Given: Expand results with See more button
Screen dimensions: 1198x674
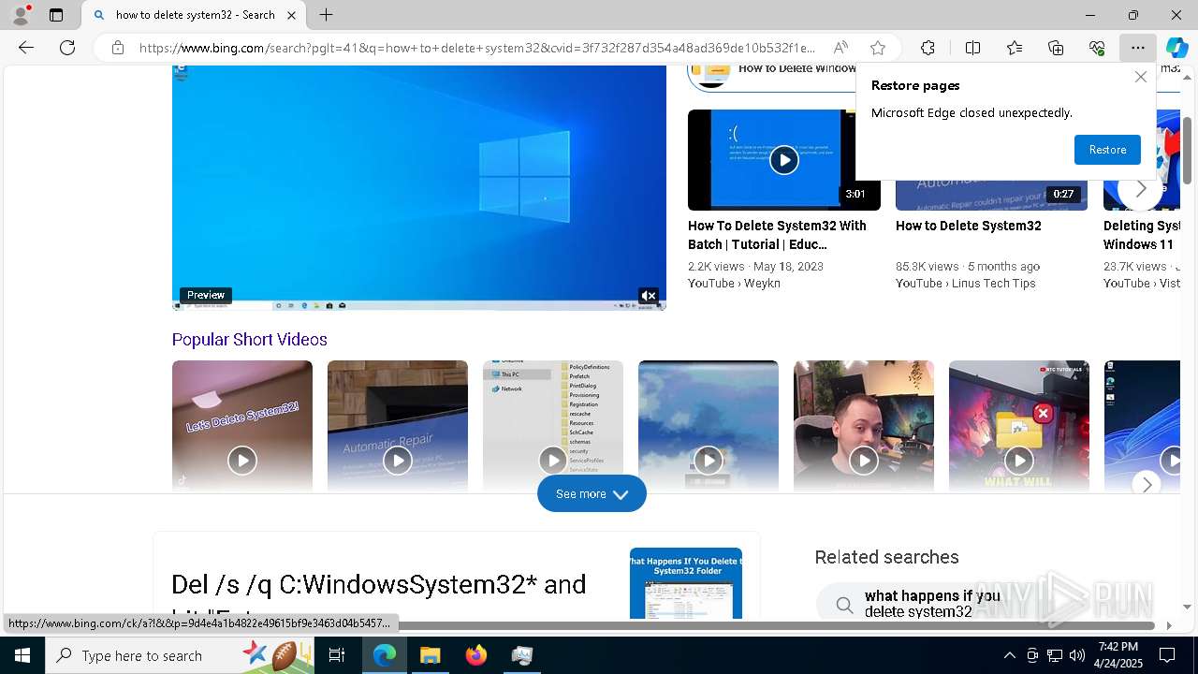Looking at the screenshot, I should [592, 493].
